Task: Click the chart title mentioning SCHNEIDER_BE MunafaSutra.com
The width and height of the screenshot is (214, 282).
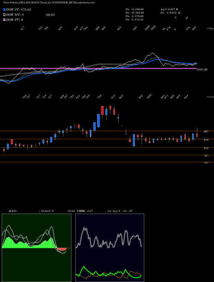Action: [x=49, y=3]
